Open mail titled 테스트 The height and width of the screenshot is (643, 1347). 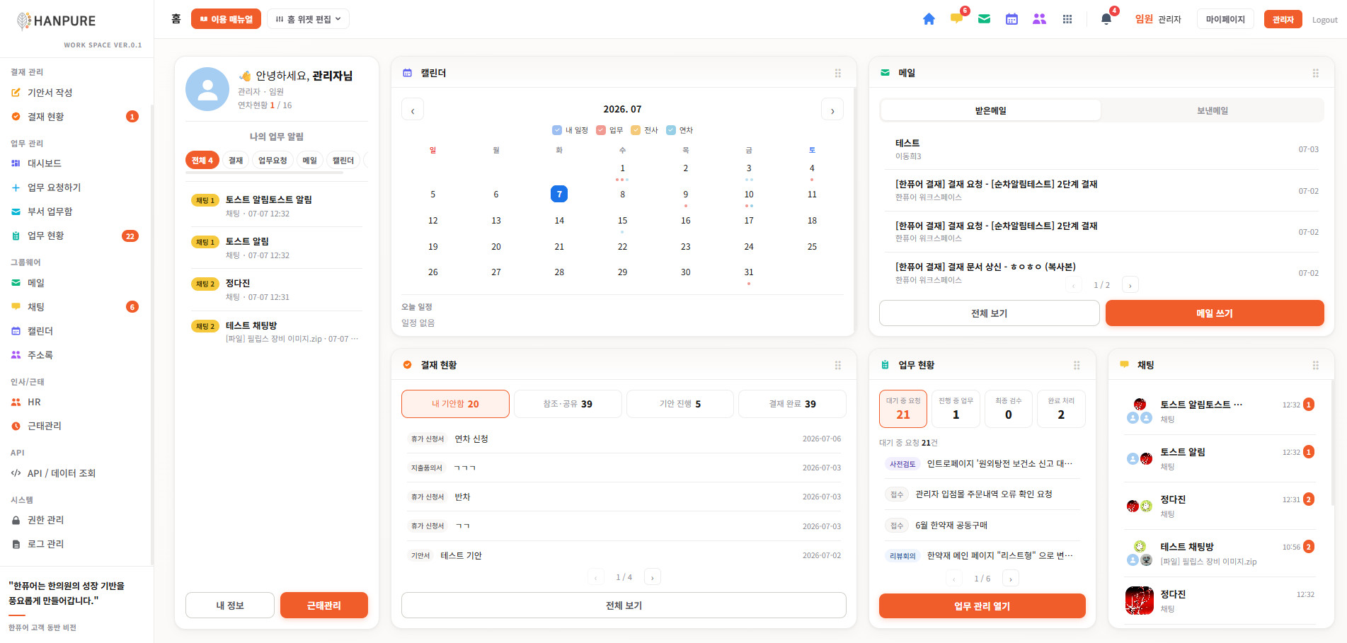pos(1101,149)
